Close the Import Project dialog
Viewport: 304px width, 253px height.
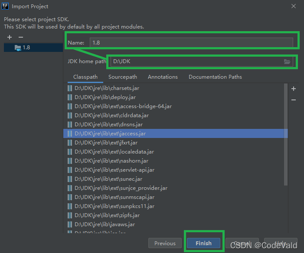point(294,6)
